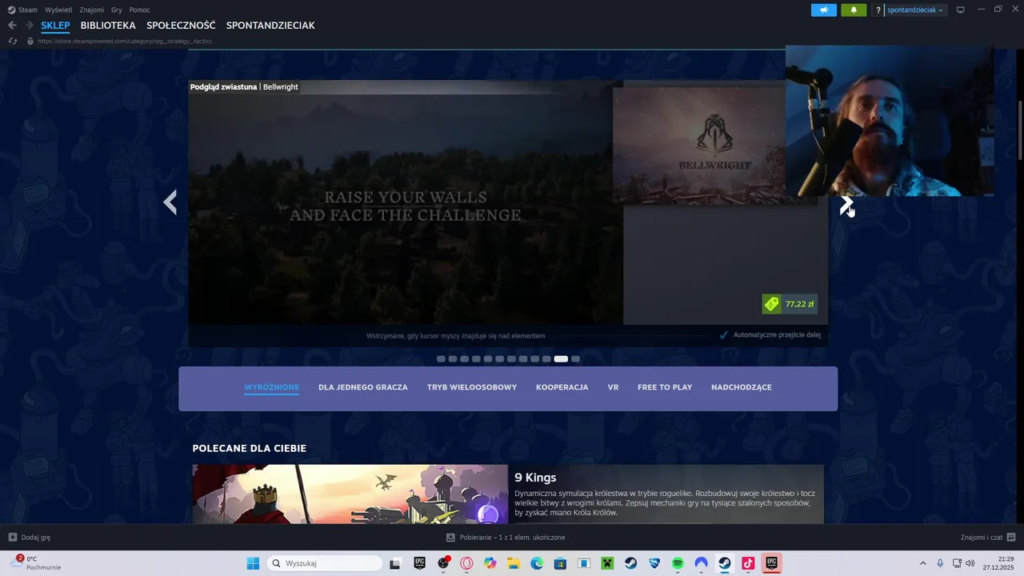Open the Steam menu
1024x576 pixels.
click(x=23, y=10)
